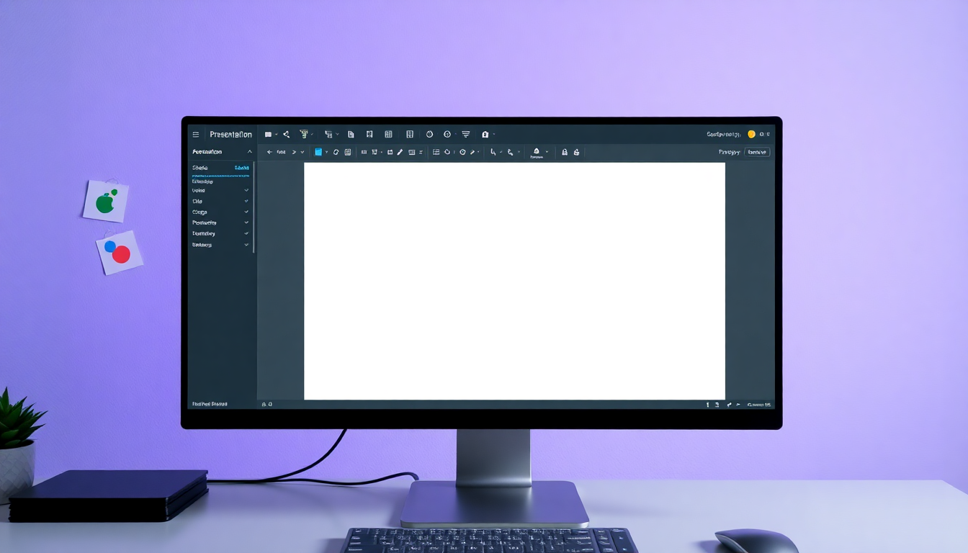Click the blank white slide canvas
968x553 pixels.
coord(514,281)
